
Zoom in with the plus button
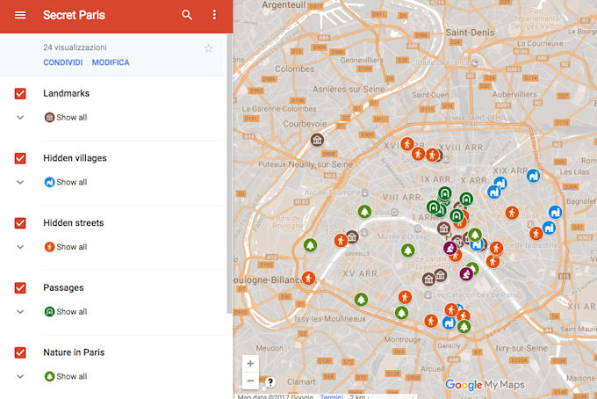pos(250,364)
